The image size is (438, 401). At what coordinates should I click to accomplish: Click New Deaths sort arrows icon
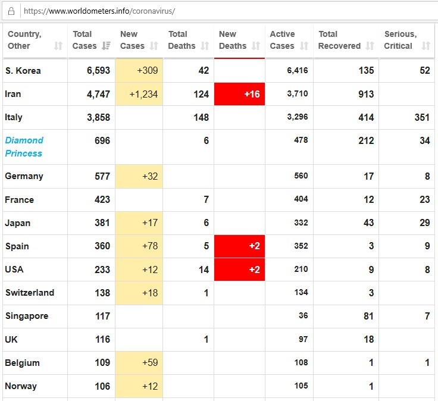tap(256, 46)
